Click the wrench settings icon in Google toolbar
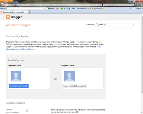 point(131,9)
